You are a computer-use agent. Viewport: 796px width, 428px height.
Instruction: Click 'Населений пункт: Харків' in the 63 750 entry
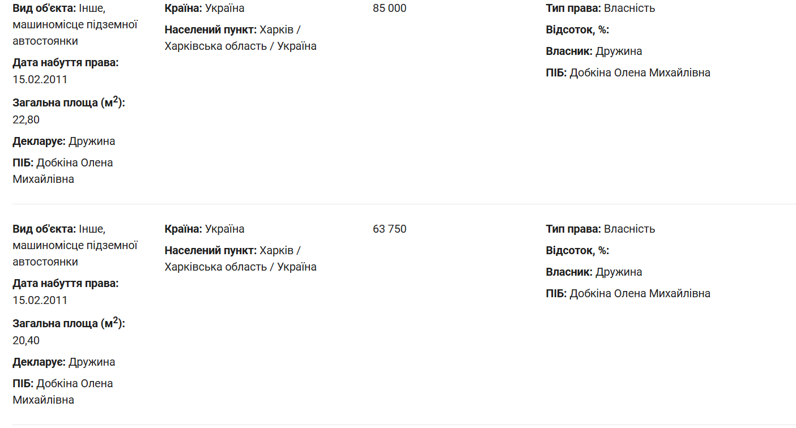point(232,251)
